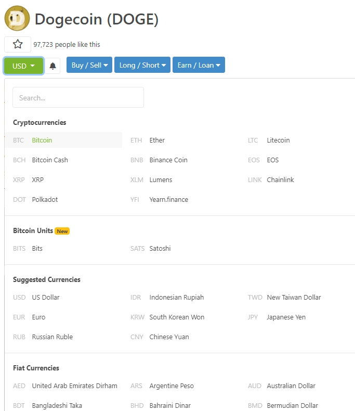Click the Dogecoin logo icon
The image size is (355, 411).
click(x=17, y=18)
